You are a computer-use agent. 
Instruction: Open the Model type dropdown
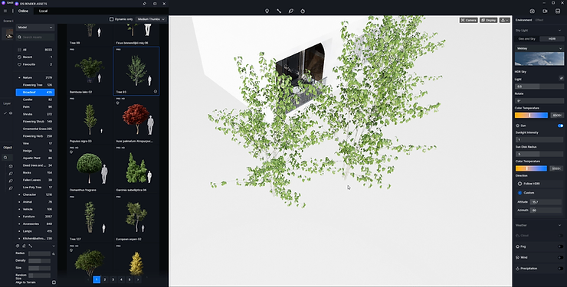35,28
